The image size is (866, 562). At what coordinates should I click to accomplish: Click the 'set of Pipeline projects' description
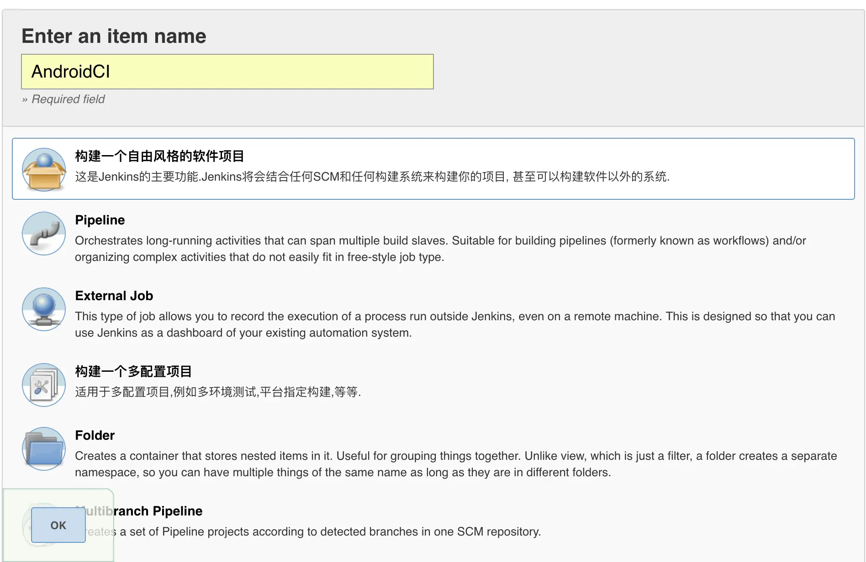308,531
